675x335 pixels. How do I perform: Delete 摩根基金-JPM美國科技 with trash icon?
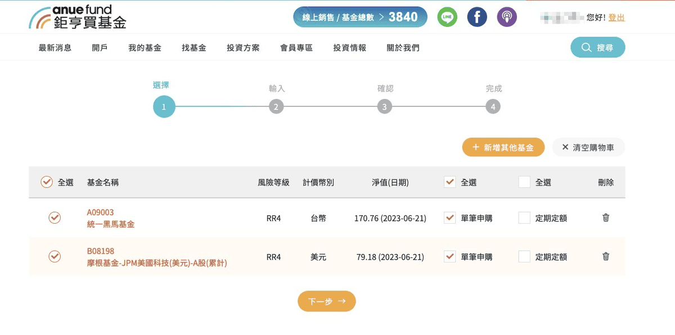[x=606, y=256]
